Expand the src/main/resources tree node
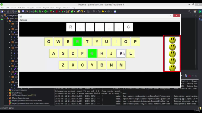This screenshot has height=113, width=202. (x=7, y=90)
